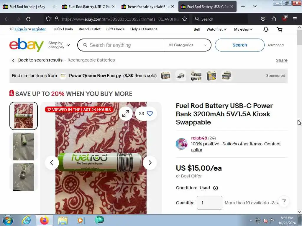Show hidden tray icons arrow
This screenshot has height=226, width=302.
pyautogui.click(x=251, y=220)
